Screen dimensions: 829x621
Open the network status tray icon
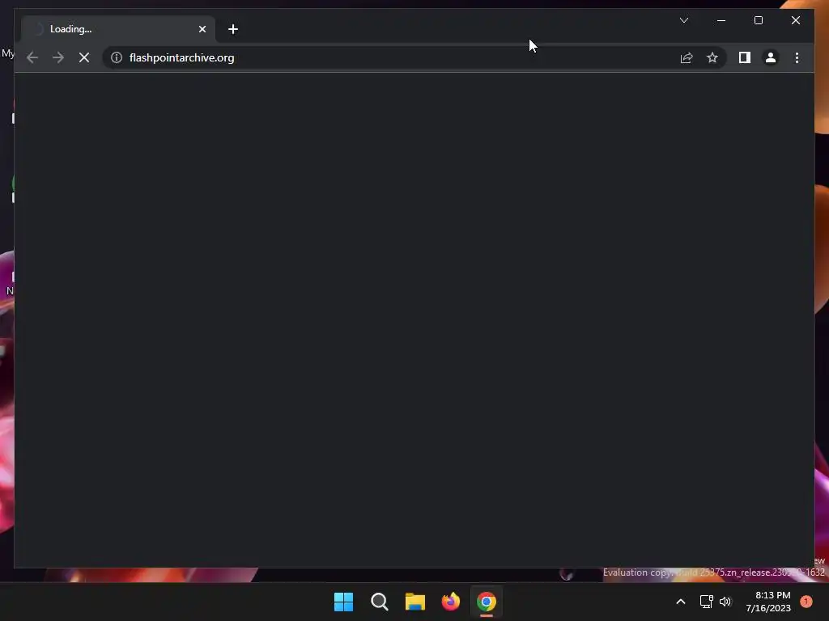click(x=706, y=602)
